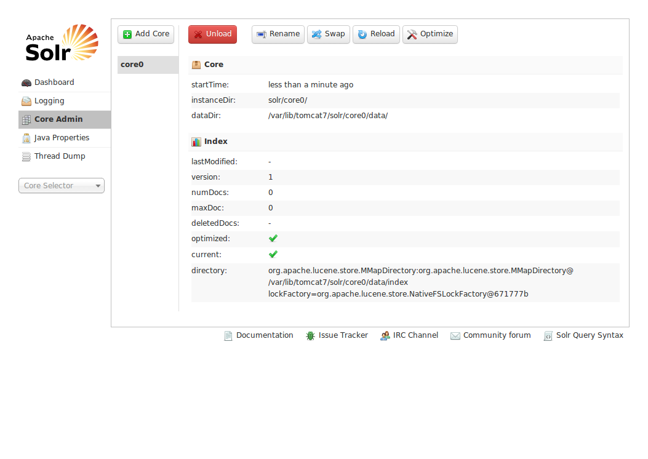Viewport: 648px width, 459px height.
Task: Click the Rename textbox icon
Action: pos(261,34)
